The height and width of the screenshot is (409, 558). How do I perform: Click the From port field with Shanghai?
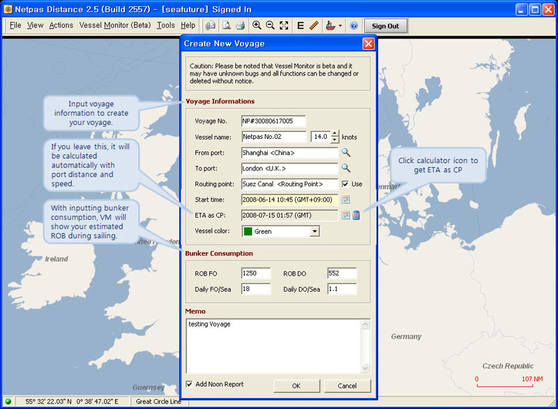pyautogui.click(x=289, y=153)
